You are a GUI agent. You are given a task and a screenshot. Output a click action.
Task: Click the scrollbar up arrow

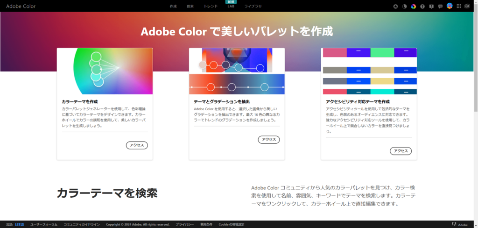coord(476,2)
